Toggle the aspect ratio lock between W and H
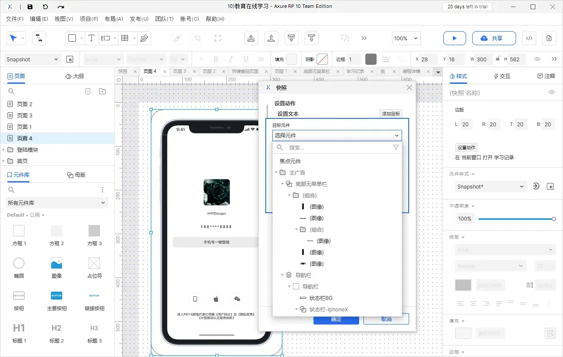This screenshot has height=357, width=563. tap(498, 59)
